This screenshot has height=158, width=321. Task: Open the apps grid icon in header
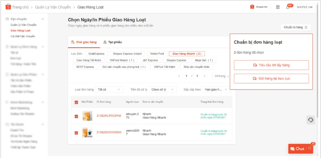[x=278, y=7]
